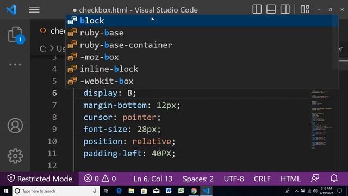Open Word from the taskbar
Screen dimensions: 348x196
pyautogui.click(x=169, y=191)
